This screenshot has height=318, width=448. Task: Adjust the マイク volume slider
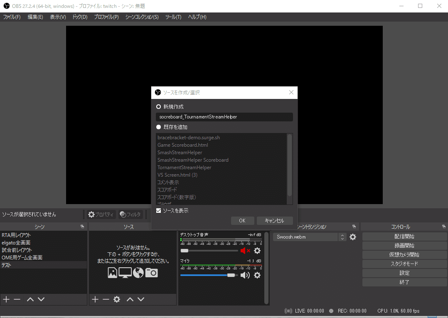tap(209, 275)
